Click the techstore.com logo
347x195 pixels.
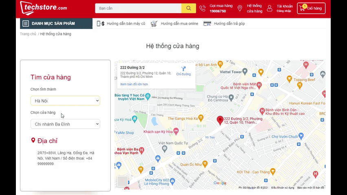click(x=44, y=8)
